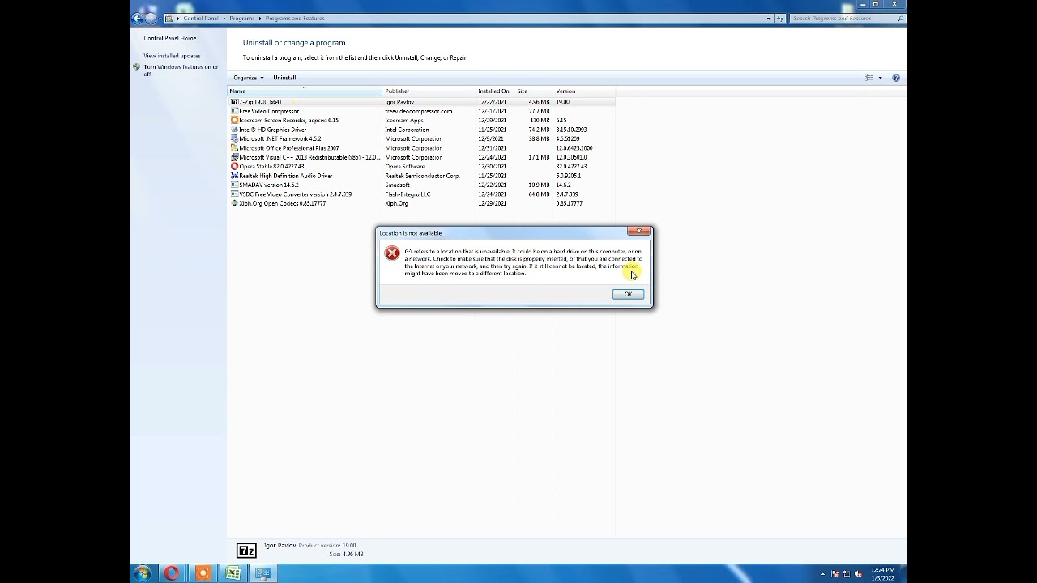Click the Uninstall toolbar button

(x=284, y=78)
